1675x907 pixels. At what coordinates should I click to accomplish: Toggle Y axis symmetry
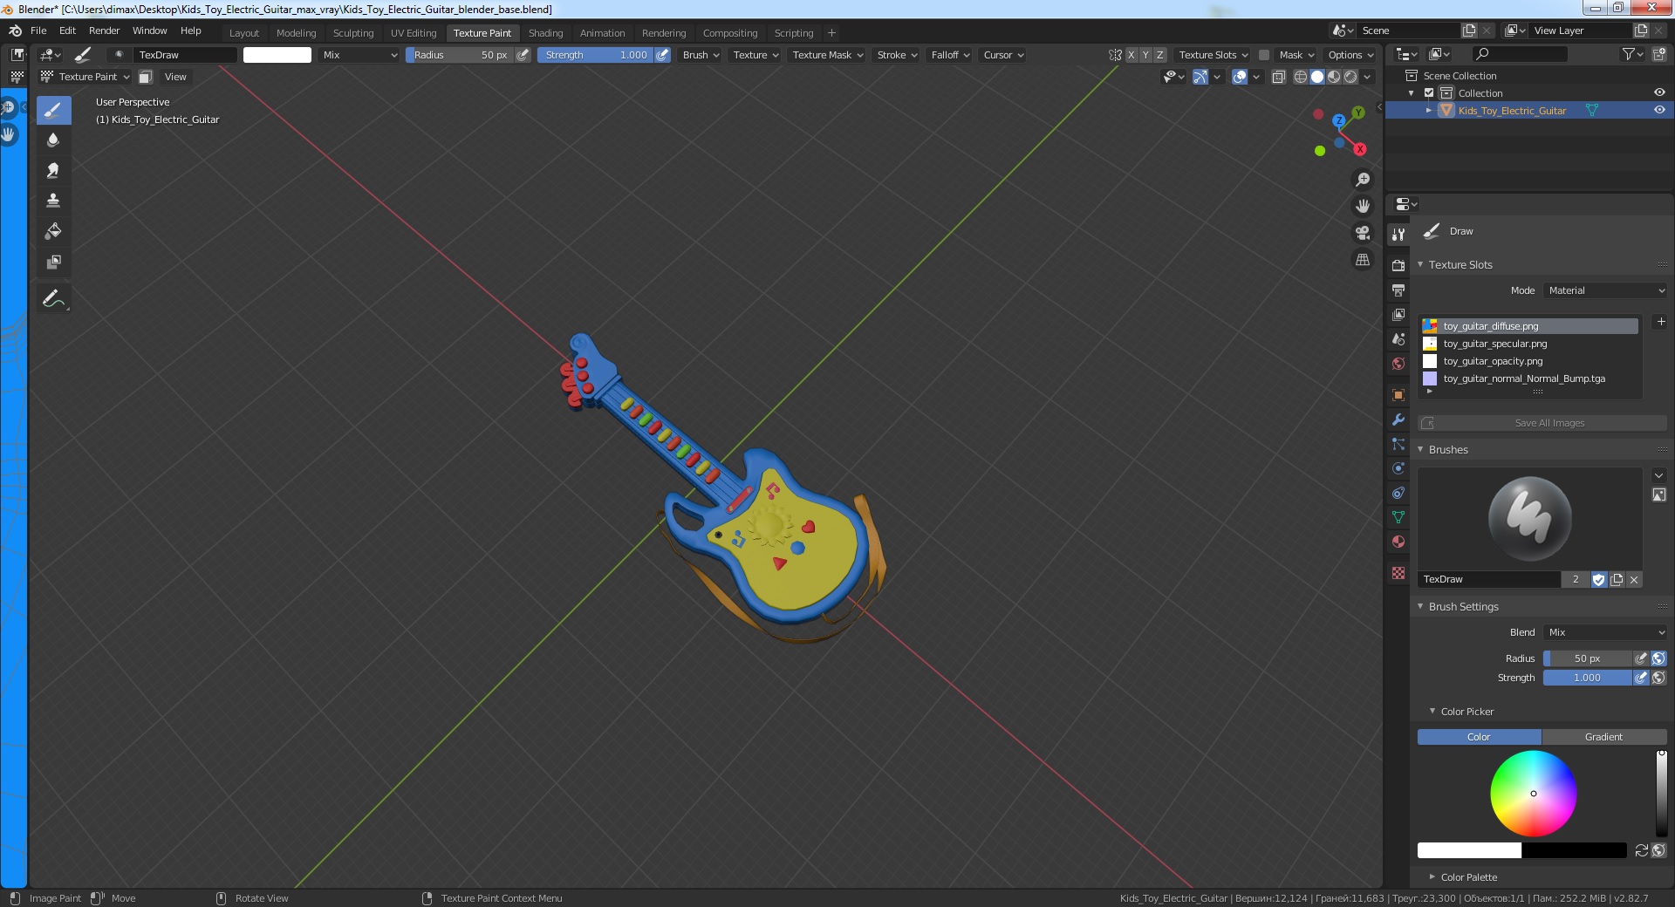pyautogui.click(x=1145, y=55)
